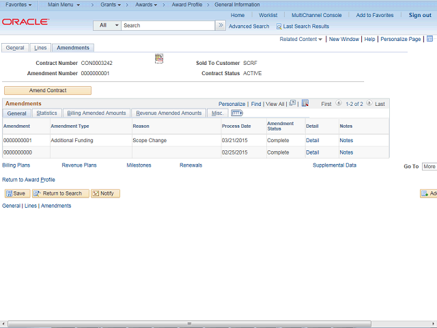Click the horizontal scrollbar thumb

coord(190,323)
